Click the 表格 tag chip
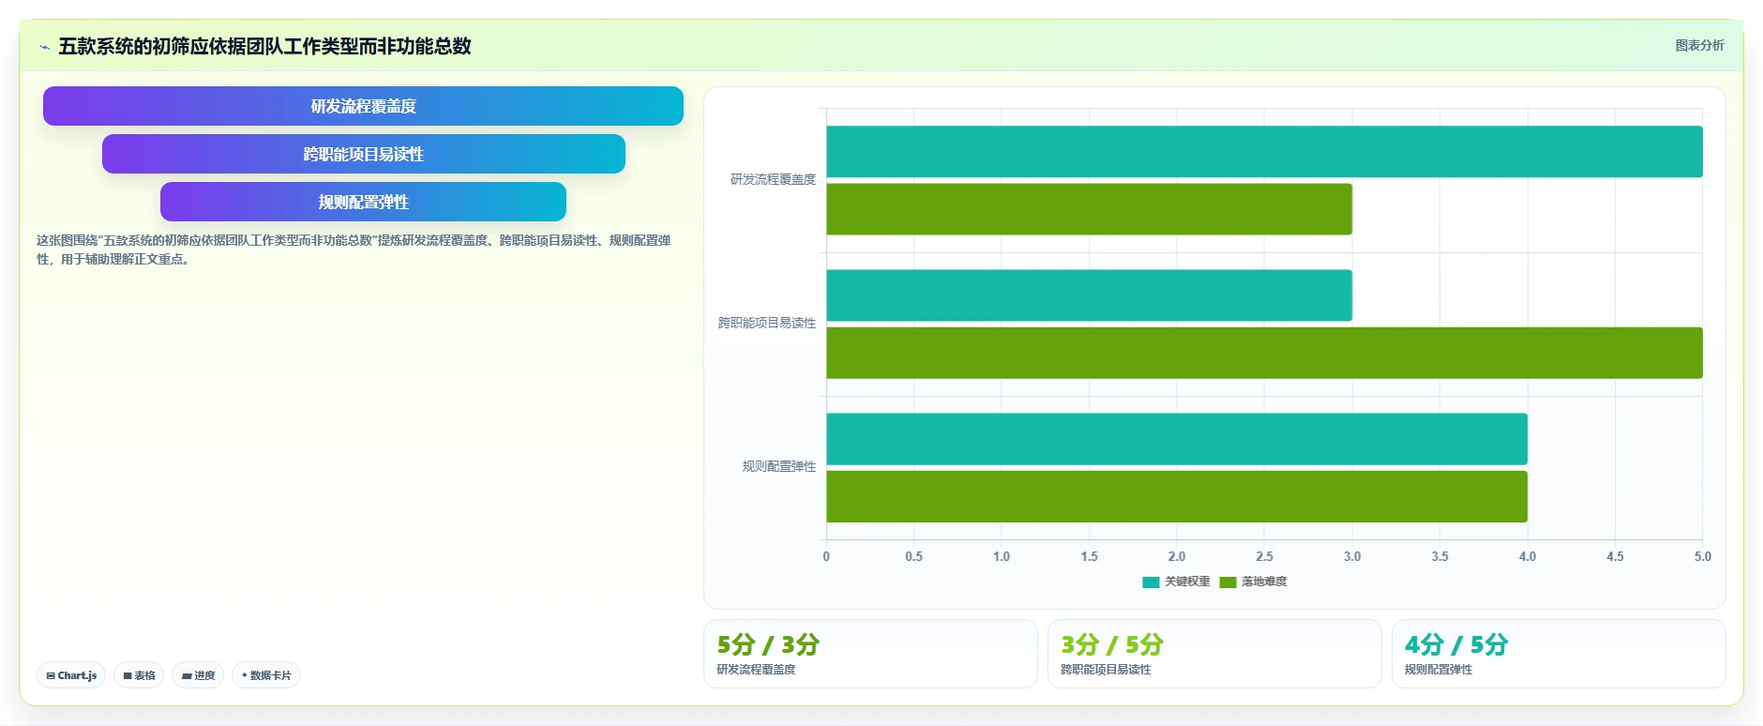This screenshot has height=726, width=1763. (139, 675)
